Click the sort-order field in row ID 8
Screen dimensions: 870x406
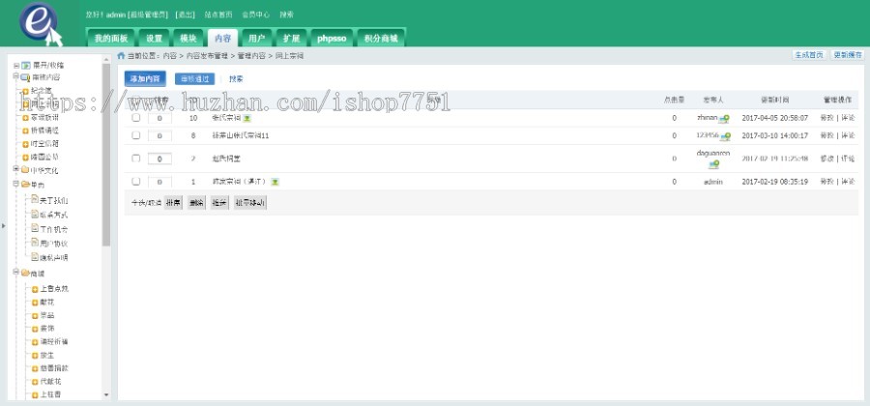coord(159,136)
